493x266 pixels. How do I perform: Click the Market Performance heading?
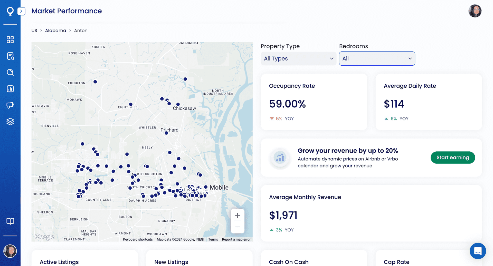(67, 11)
